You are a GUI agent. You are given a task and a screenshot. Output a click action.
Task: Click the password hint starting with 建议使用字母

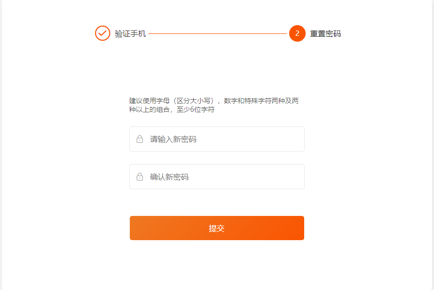pyautogui.click(x=214, y=105)
